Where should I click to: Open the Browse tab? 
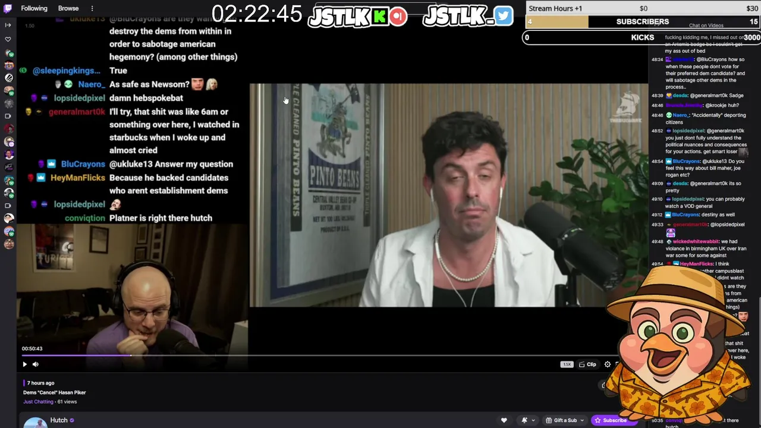coord(68,8)
